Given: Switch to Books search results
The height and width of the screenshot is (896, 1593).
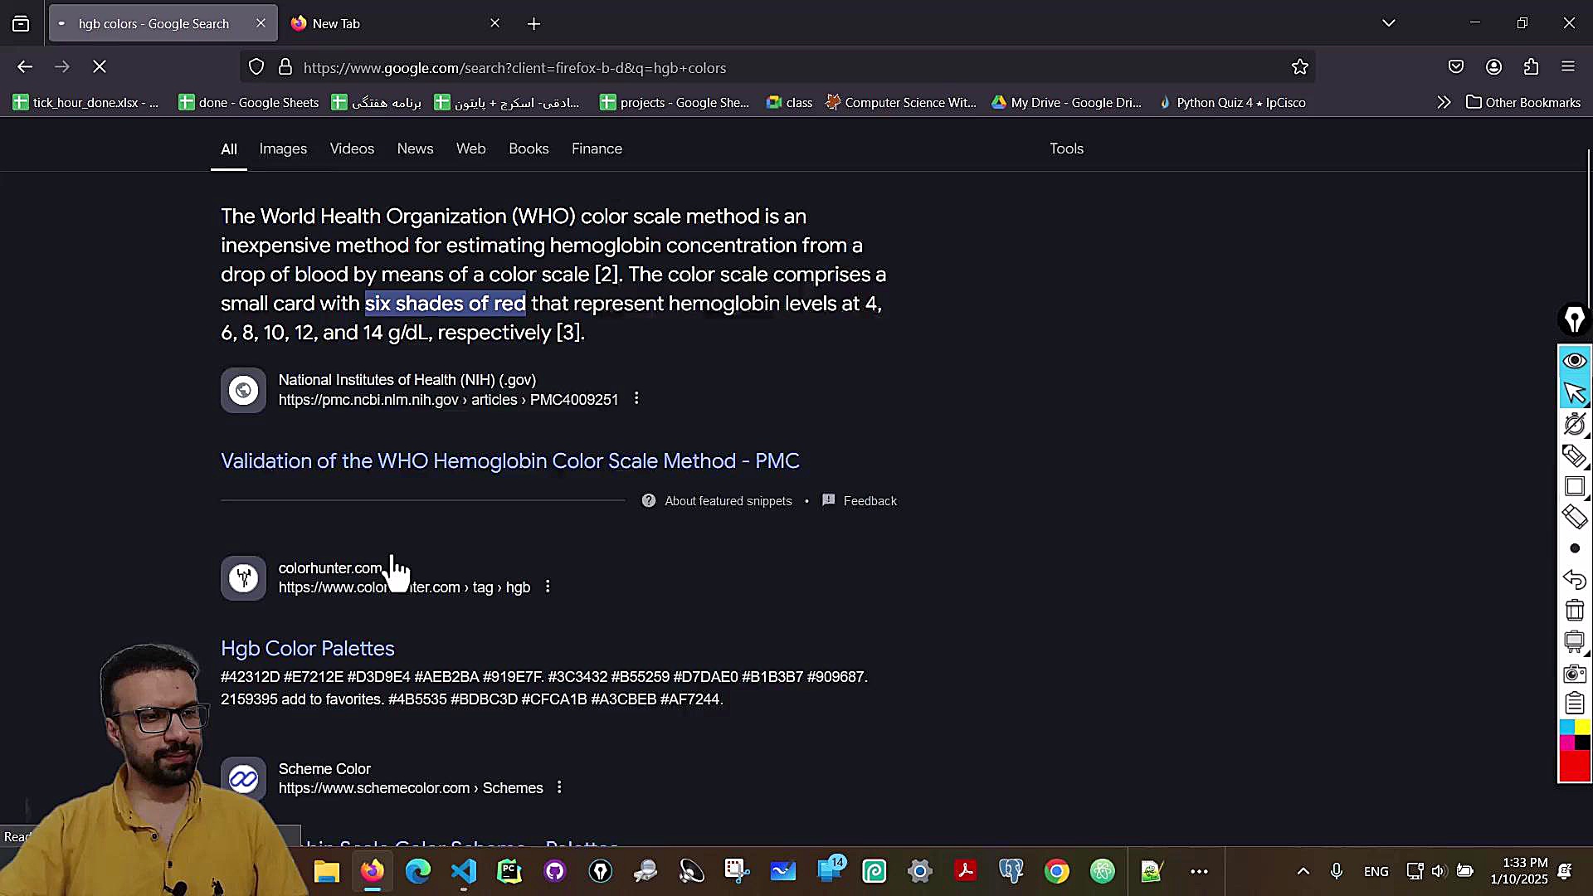Looking at the screenshot, I should 529,149.
